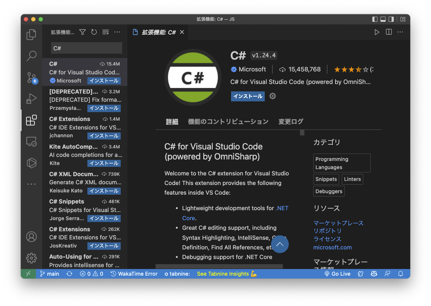
Task: Open the hexagon icon in the activity bar
Action: pyautogui.click(x=31, y=163)
